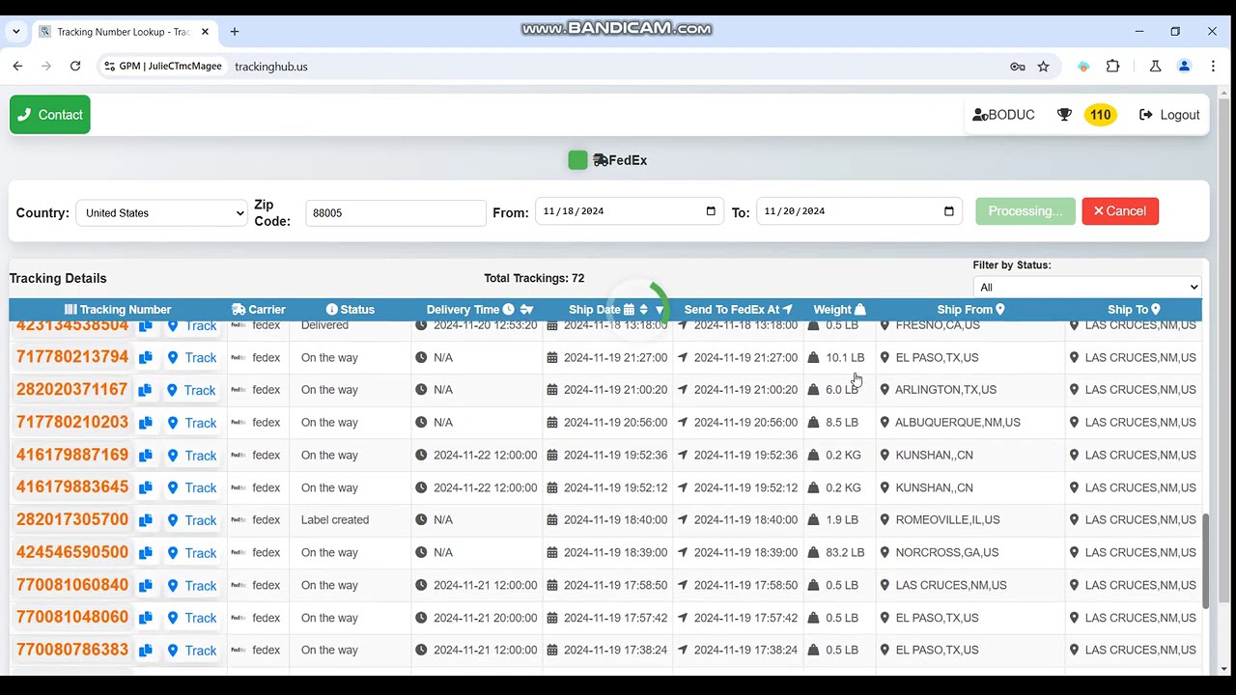This screenshot has width=1236, height=695.
Task: Bookmark this page with star icon
Action: [x=1043, y=67]
